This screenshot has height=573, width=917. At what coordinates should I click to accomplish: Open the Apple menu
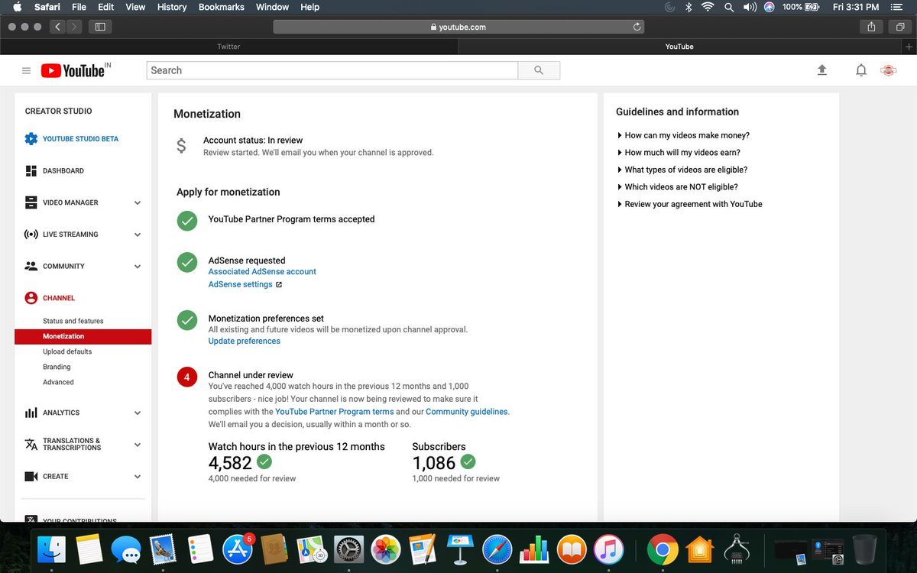coord(18,7)
